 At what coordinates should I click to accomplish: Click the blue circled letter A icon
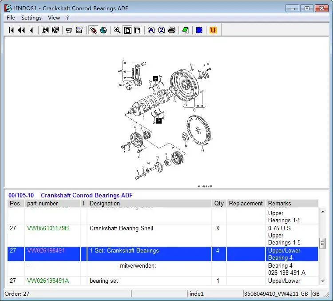tap(151, 30)
